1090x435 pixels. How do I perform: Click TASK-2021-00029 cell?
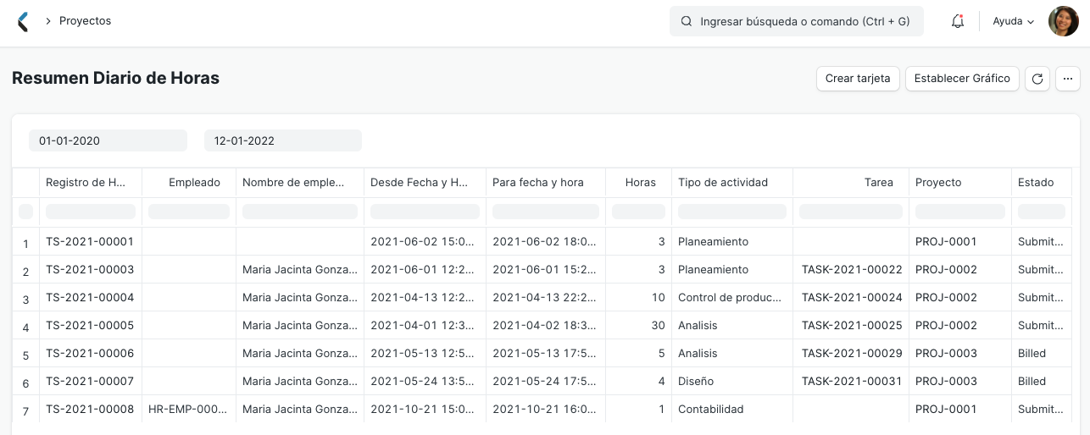pyautogui.click(x=851, y=353)
